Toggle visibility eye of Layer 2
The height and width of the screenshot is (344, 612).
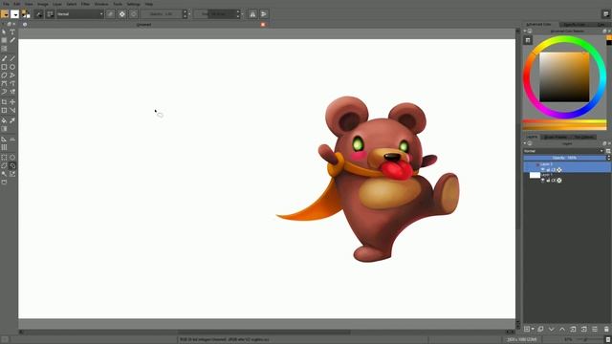coord(543,170)
